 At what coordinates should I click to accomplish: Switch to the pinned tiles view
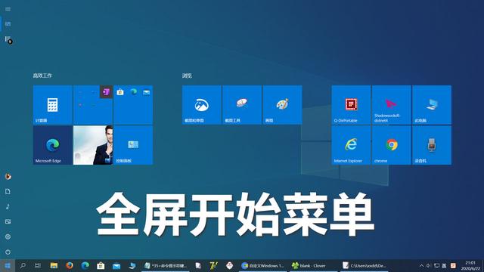click(x=8, y=23)
